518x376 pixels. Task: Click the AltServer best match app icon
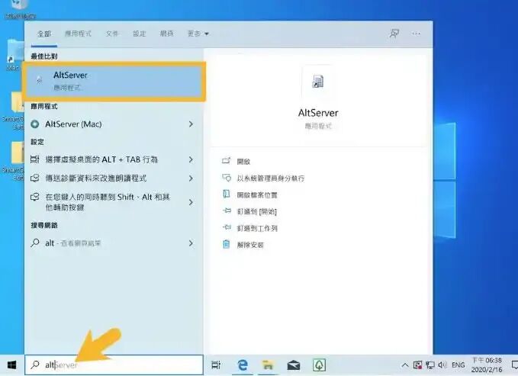(39, 79)
